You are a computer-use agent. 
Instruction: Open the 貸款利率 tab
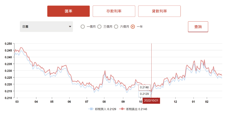(x=159, y=11)
